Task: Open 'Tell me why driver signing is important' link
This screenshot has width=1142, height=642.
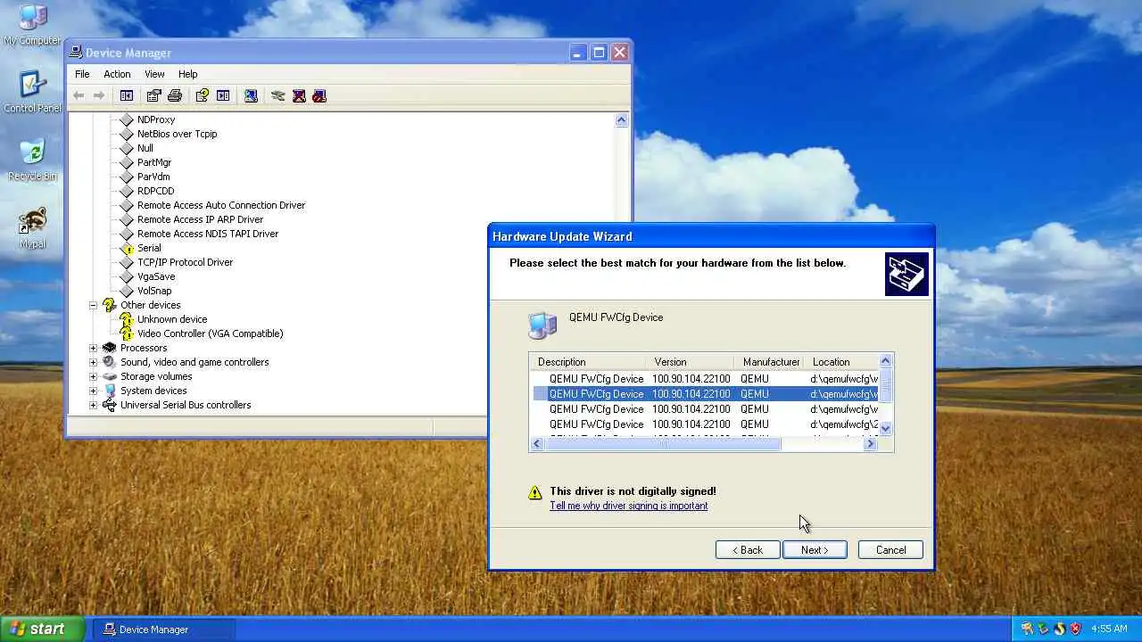Action: tap(628, 506)
